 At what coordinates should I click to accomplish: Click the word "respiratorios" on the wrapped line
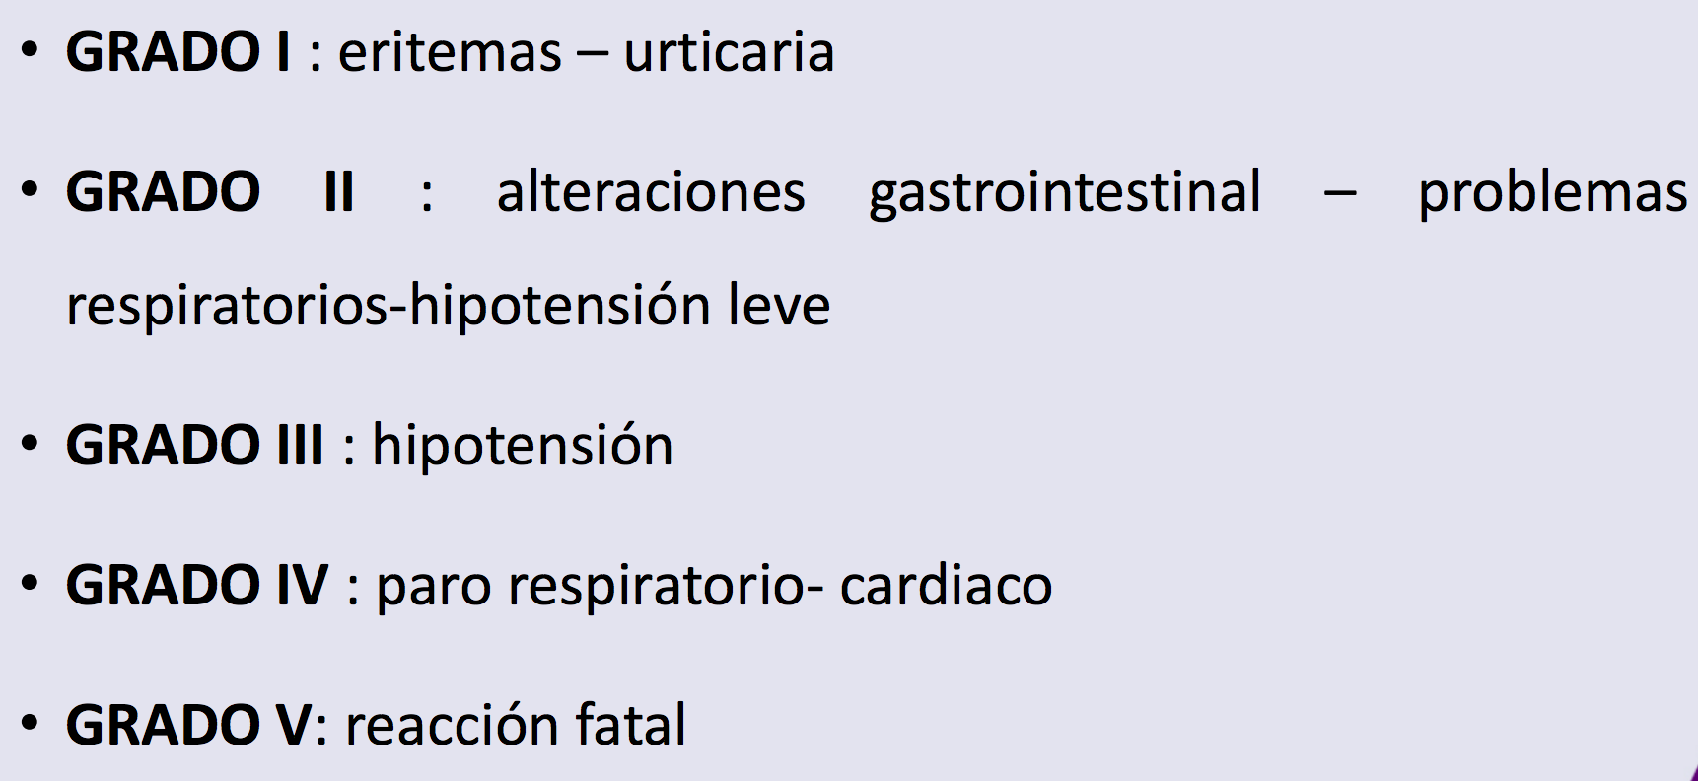(227, 306)
